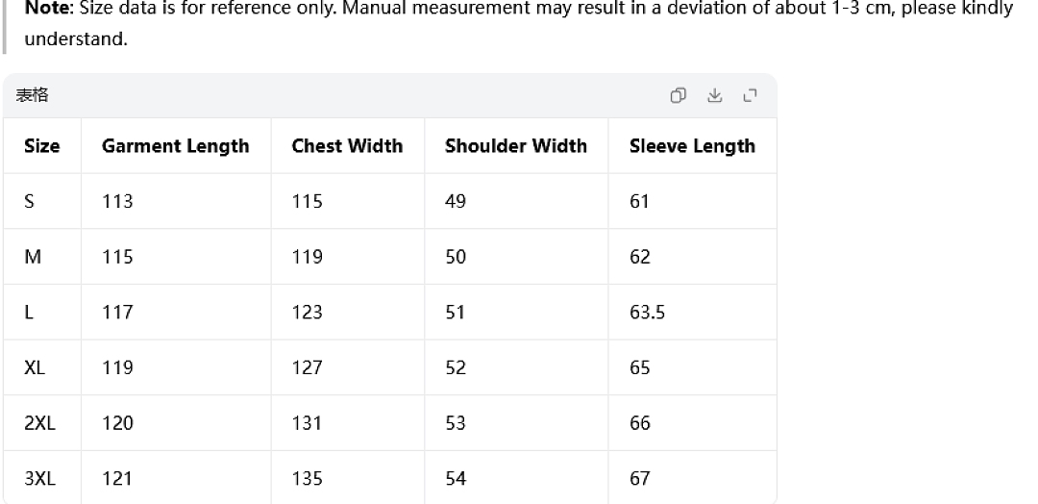The width and height of the screenshot is (1038, 504).
Task: Download the table with the download icon
Action: tap(714, 95)
